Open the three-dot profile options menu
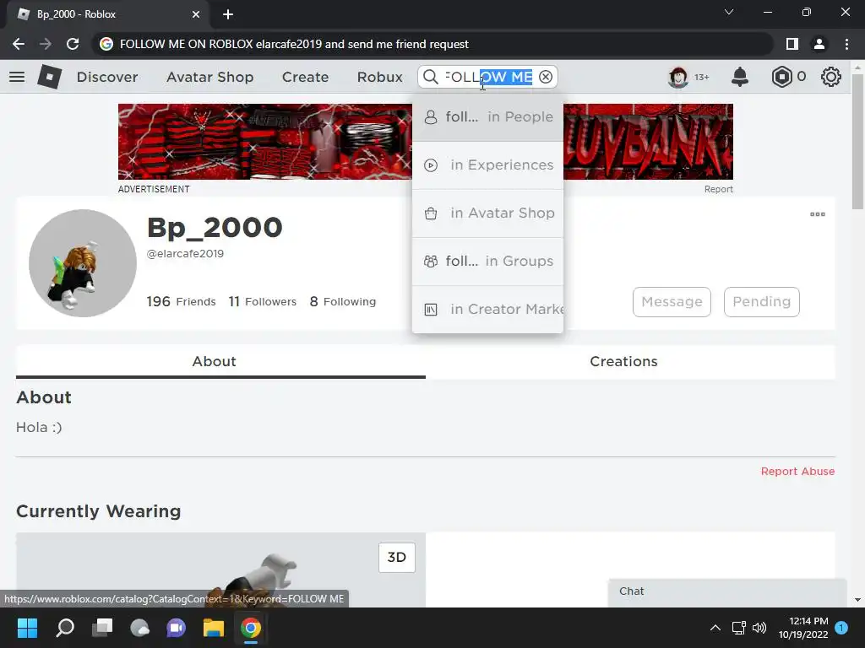865x648 pixels. click(x=818, y=214)
